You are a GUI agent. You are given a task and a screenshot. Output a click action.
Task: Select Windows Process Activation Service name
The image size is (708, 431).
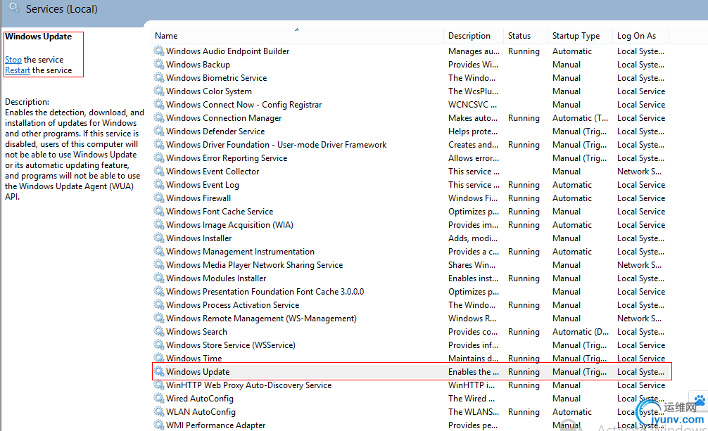click(232, 305)
